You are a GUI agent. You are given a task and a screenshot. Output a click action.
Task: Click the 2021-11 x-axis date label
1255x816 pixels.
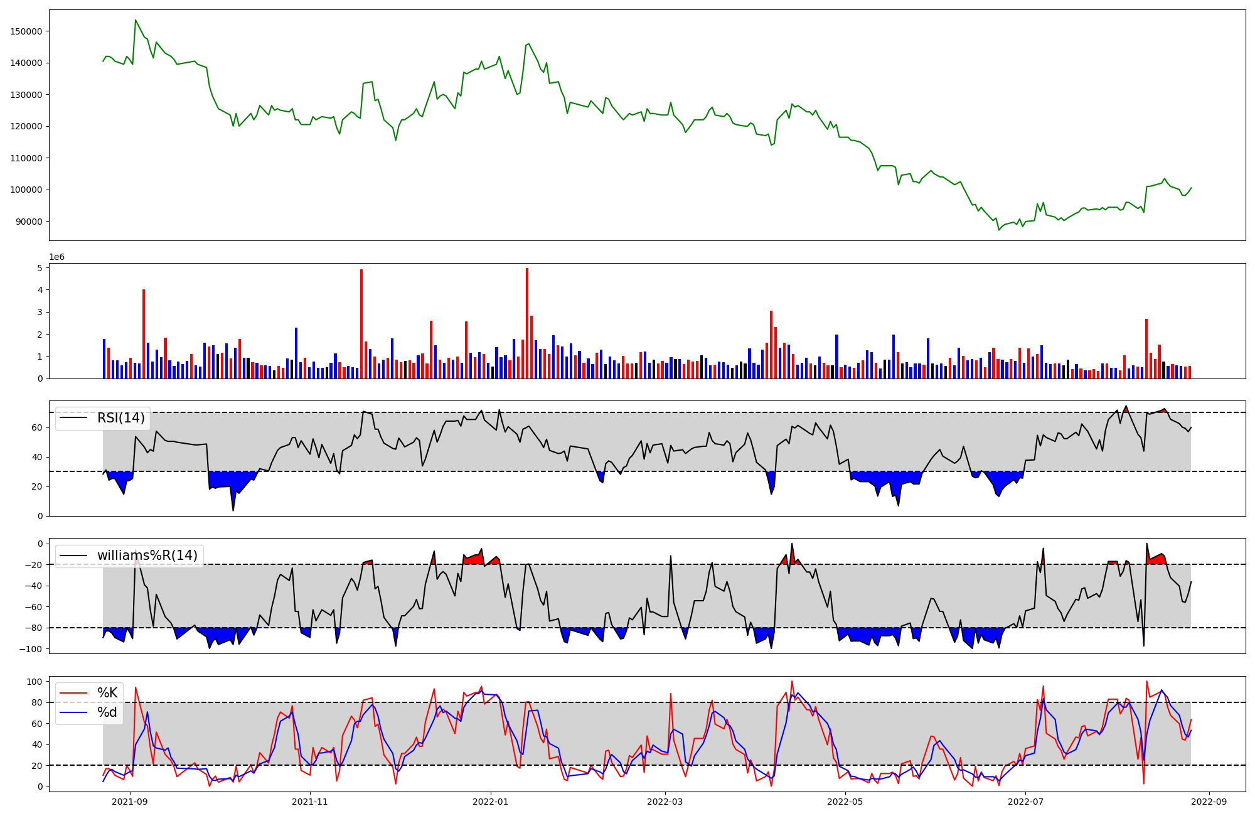click(310, 802)
